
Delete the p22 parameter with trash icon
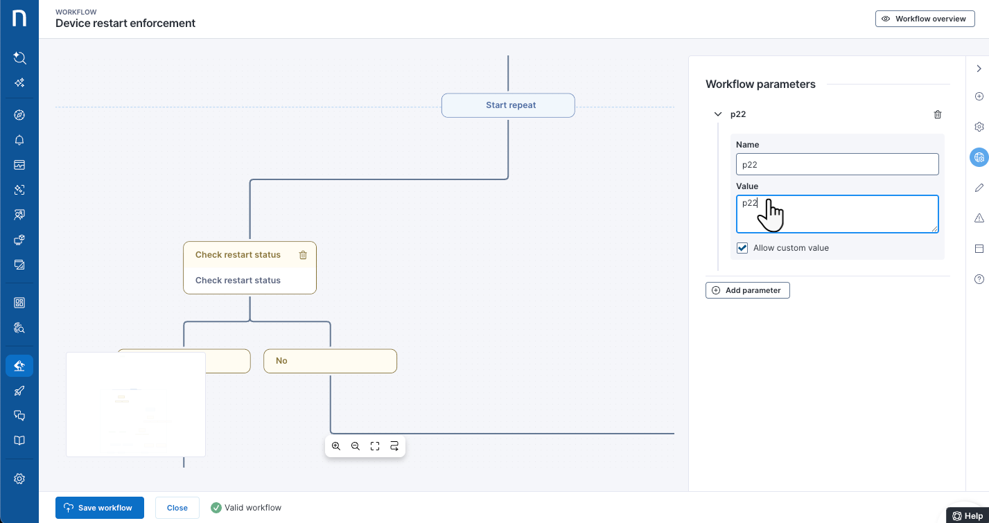click(938, 114)
